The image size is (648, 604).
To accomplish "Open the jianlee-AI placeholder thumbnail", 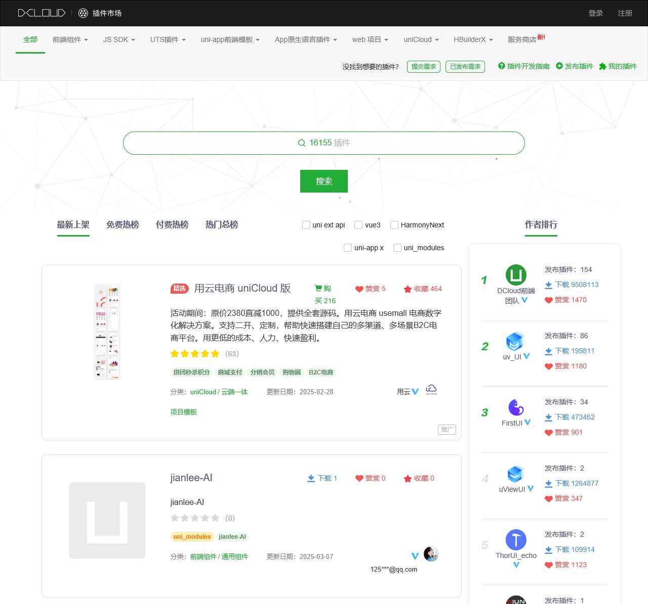I will coord(107,521).
